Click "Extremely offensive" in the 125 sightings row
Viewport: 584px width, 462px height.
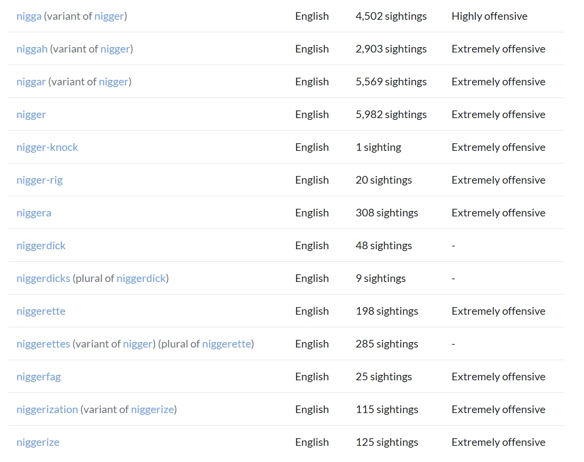(499, 443)
